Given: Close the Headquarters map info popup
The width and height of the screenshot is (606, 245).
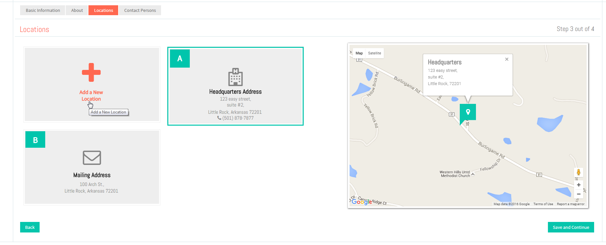Looking at the screenshot, I should click(x=507, y=59).
